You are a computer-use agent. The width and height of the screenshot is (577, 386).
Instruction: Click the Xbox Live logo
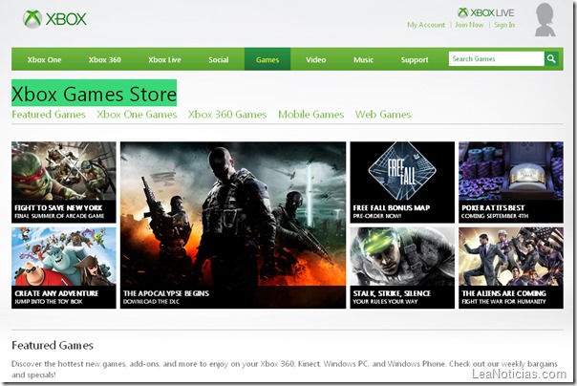(x=485, y=12)
